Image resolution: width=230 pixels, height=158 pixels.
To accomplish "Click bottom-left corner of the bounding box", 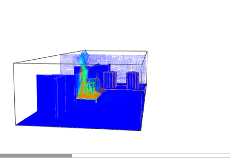I will pyautogui.click(x=15, y=125).
